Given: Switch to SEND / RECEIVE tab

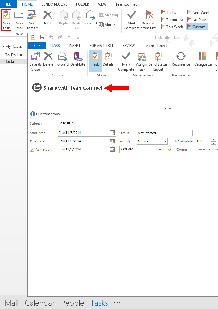Looking at the screenshot, I should coord(54,4).
